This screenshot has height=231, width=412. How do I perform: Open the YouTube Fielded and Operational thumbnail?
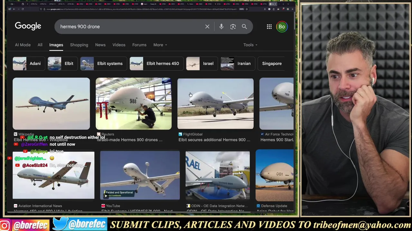point(140,175)
